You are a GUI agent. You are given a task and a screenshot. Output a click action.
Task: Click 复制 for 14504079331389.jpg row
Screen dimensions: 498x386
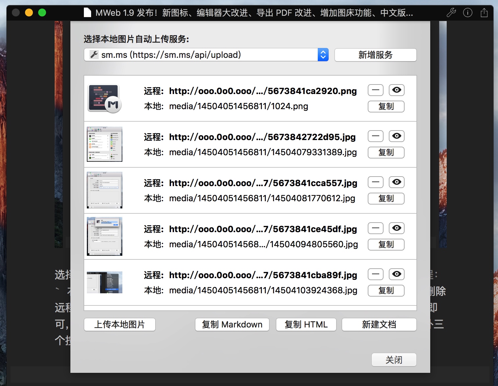(x=386, y=153)
